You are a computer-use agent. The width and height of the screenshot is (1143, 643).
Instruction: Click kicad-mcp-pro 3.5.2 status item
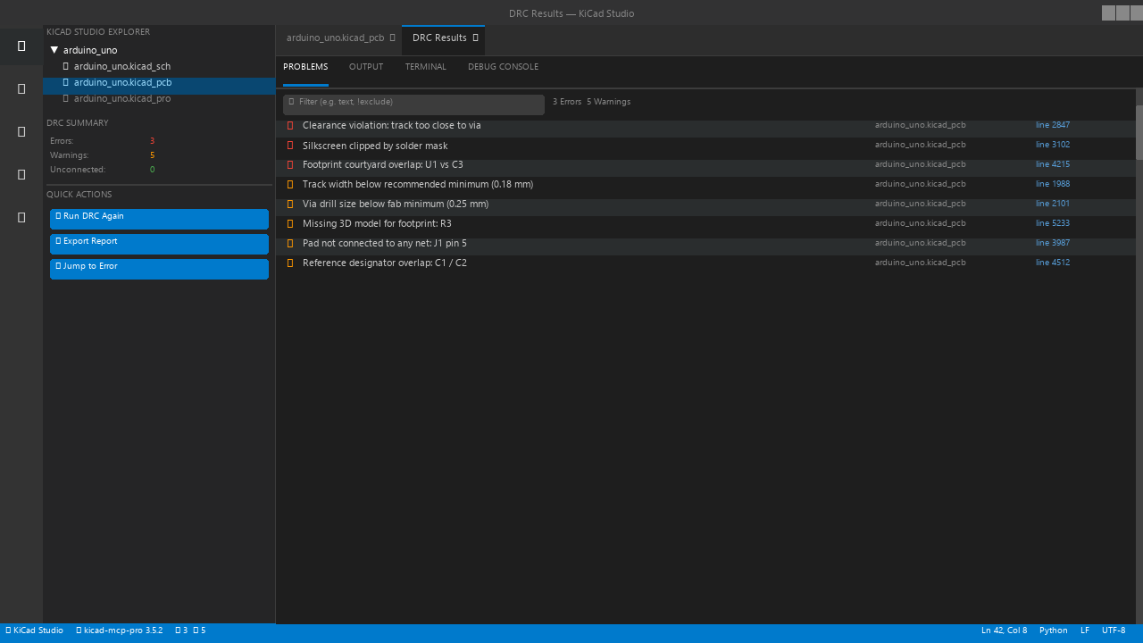click(x=120, y=630)
